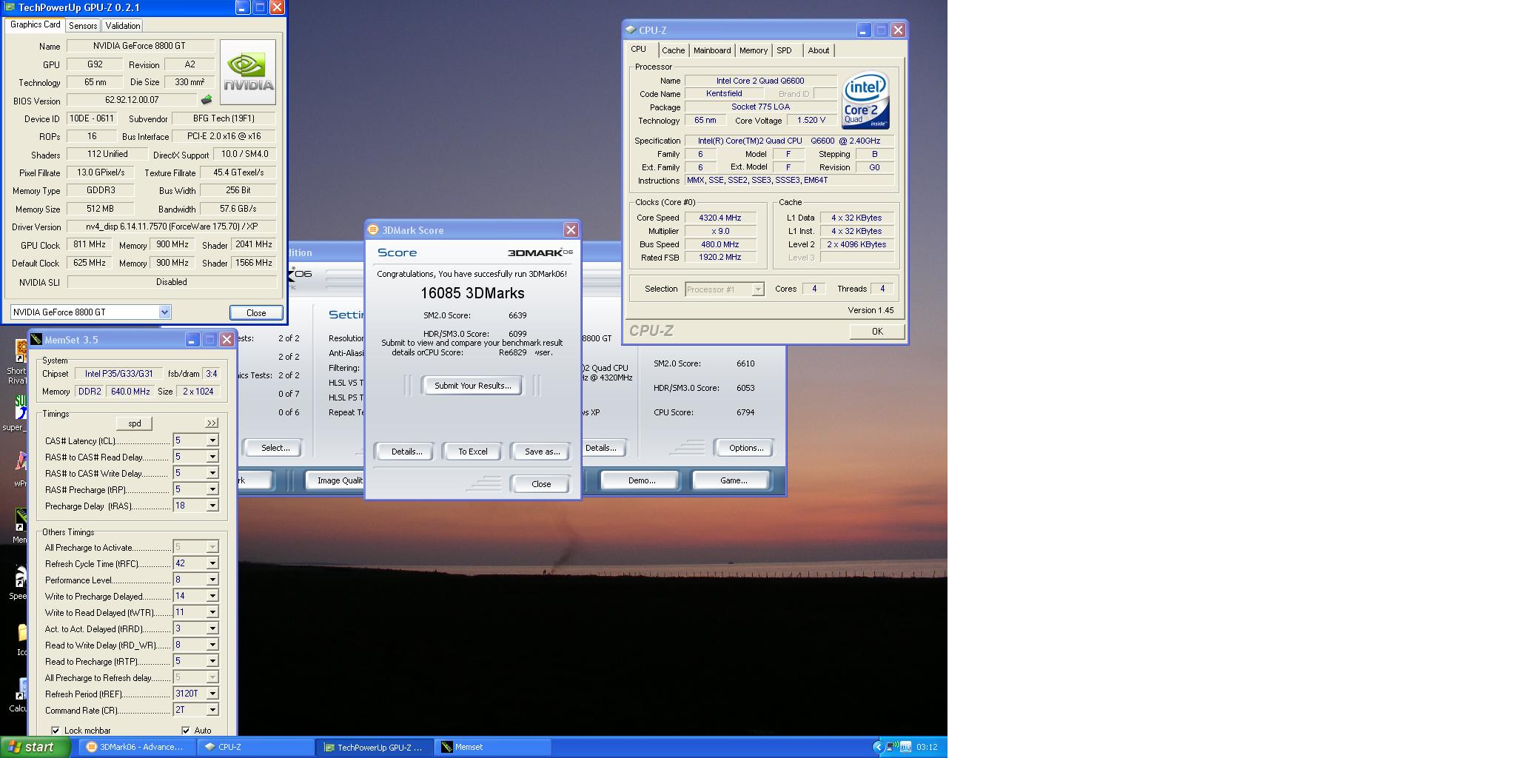Click the CPU-Z title bar icon
The width and height of the screenshot is (1516, 758).
click(x=631, y=30)
